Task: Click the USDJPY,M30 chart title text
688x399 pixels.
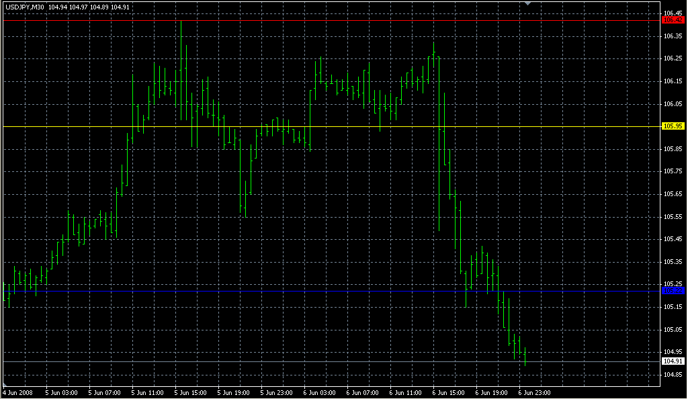Action: click(x=24, y=7)
